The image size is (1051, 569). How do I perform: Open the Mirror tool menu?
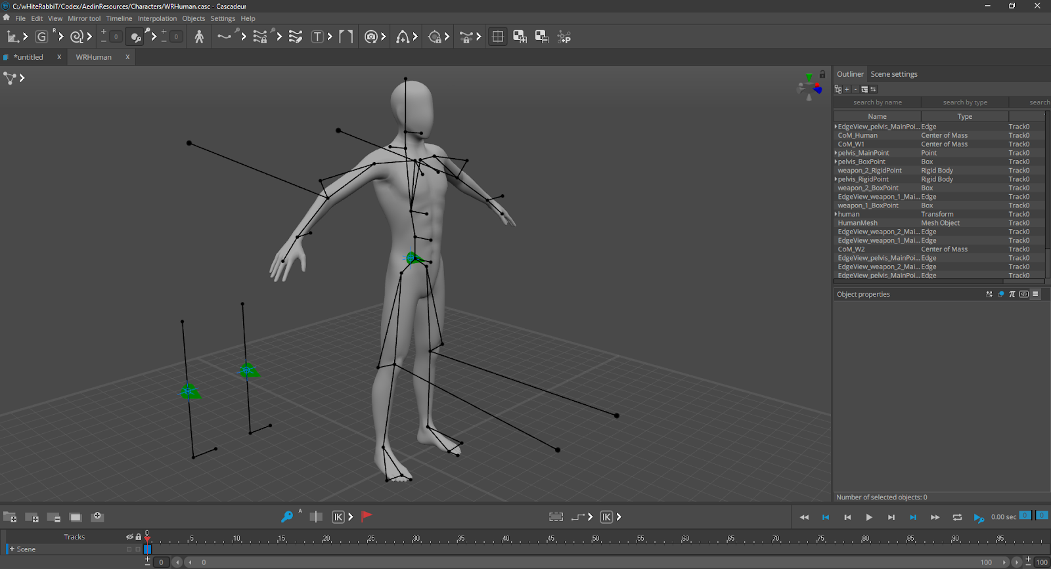tap(84, 18)
